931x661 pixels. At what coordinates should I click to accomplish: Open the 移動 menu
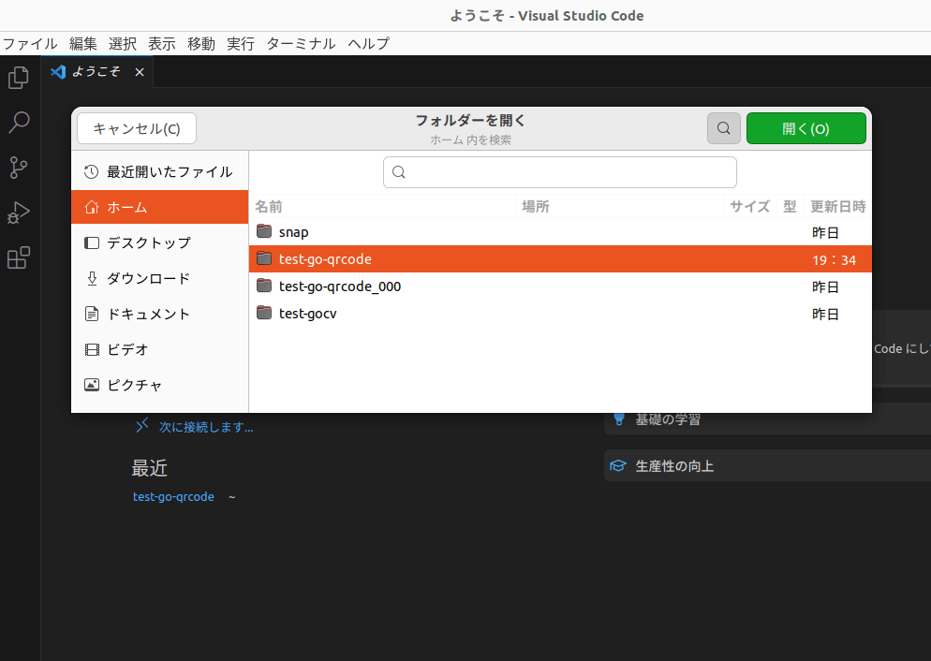(201, 43)
